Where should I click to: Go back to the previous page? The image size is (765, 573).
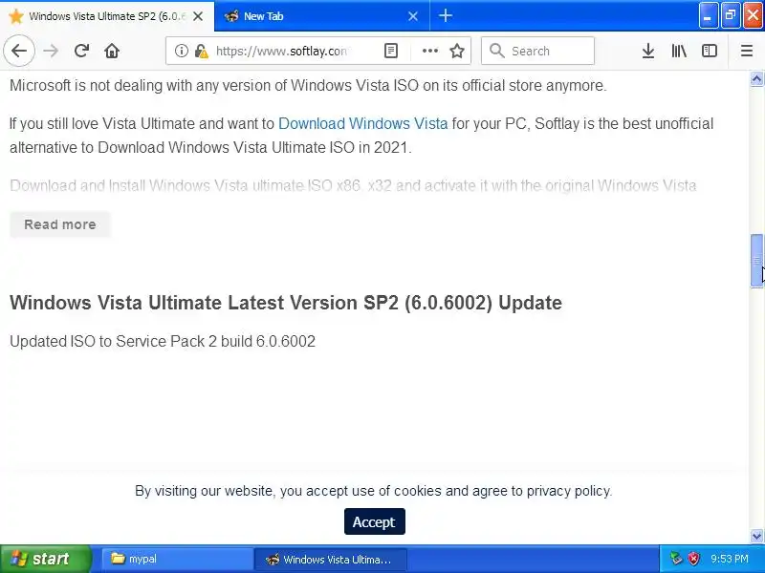19,51
